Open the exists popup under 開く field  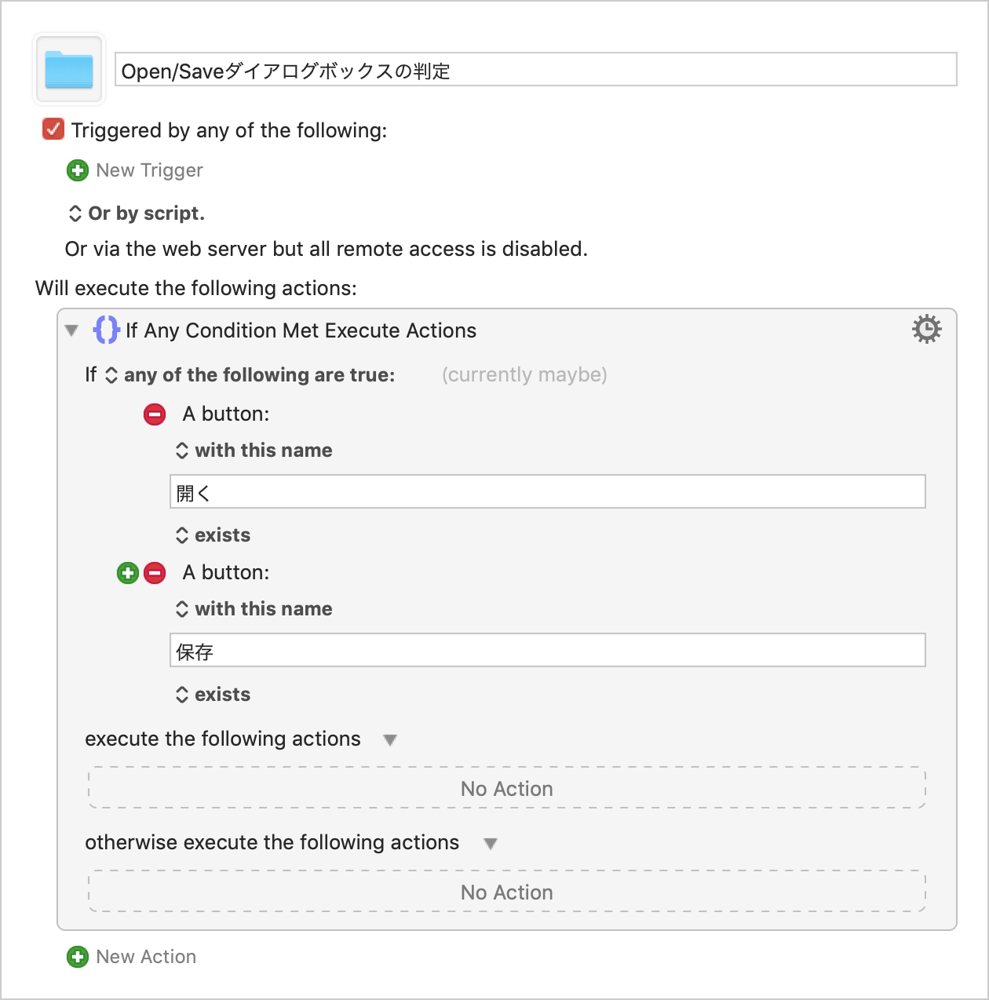[213, 535]
